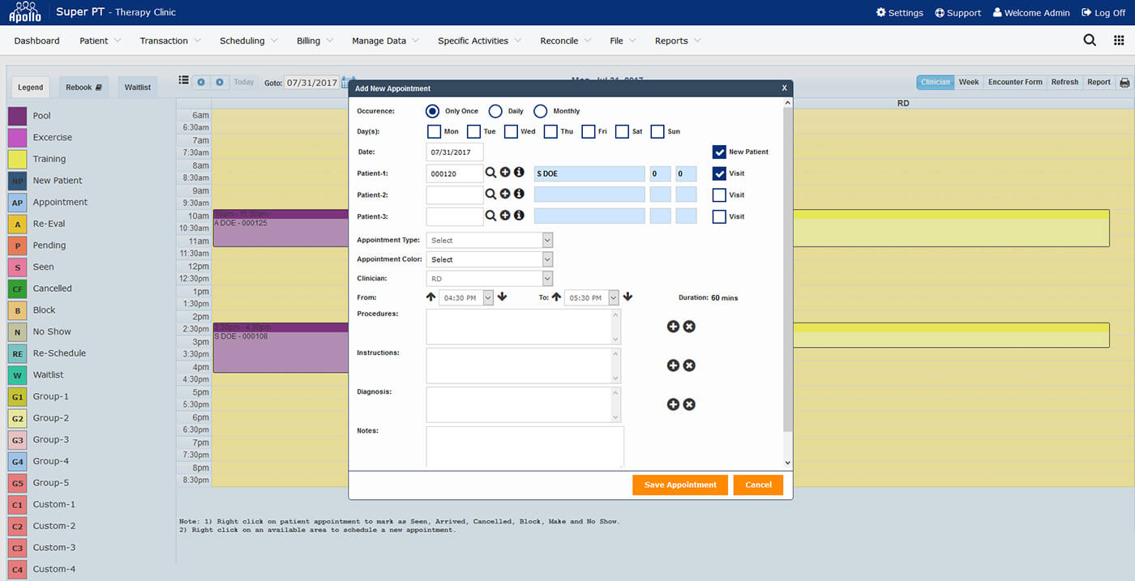The width and height of the screenshot is (1135, 581).
Task: Open the calendar picker next to Goto date
Action: click(348, 83)
